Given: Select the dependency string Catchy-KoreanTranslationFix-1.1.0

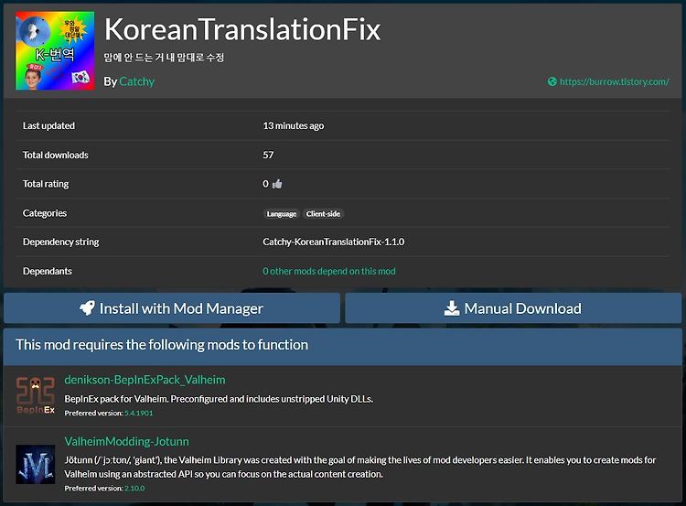Looking at the screenshot, I should point(333,242).
